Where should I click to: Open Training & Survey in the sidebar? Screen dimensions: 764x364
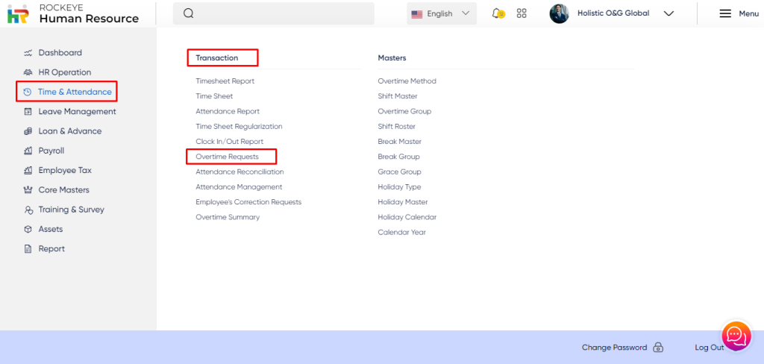[71, 210]
